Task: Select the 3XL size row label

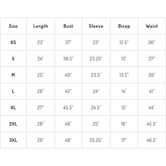Action: (x=13, y=140)
